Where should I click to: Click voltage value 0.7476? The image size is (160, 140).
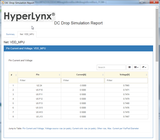coord(126,108)
